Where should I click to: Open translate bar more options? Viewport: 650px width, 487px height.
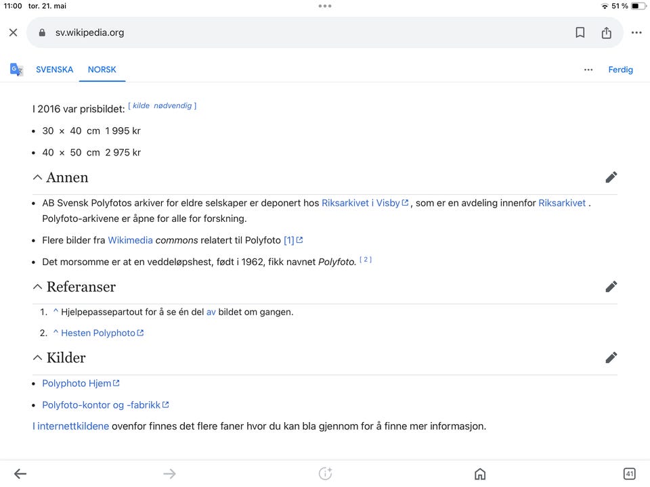(588, 70)
